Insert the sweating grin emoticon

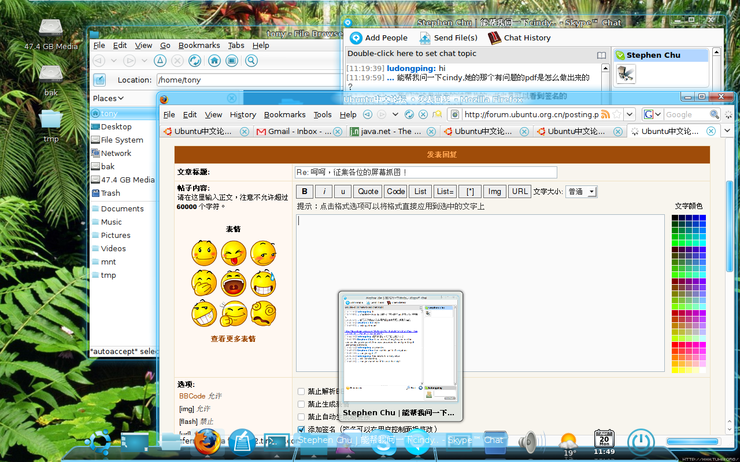point(263,283)
